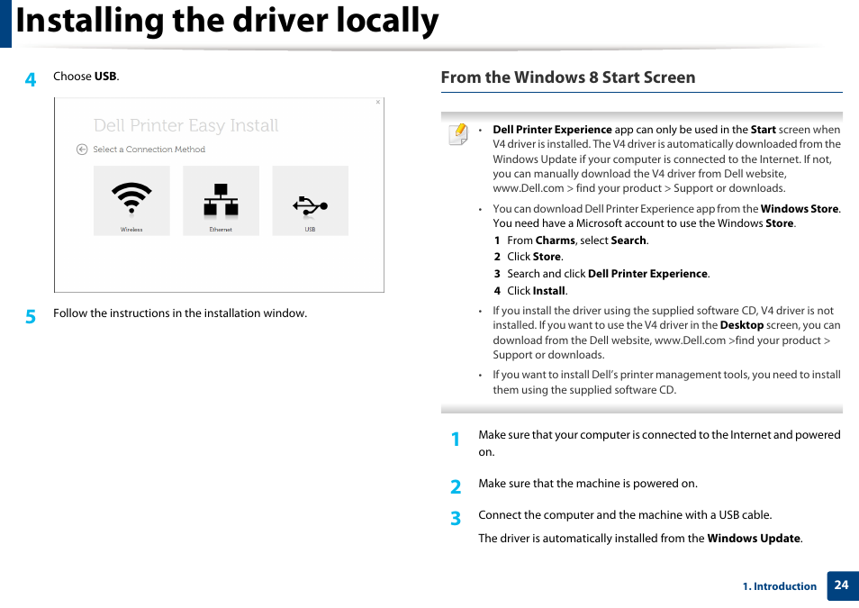Click the back arrow beside Select a Connection Method
The image size is (859, 608).
pos(82,150)
